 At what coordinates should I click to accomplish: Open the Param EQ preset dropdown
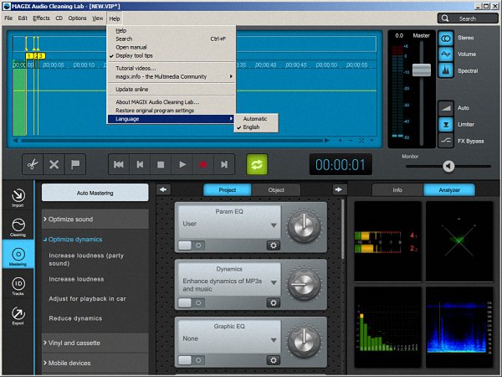click(x=273, y=225)
